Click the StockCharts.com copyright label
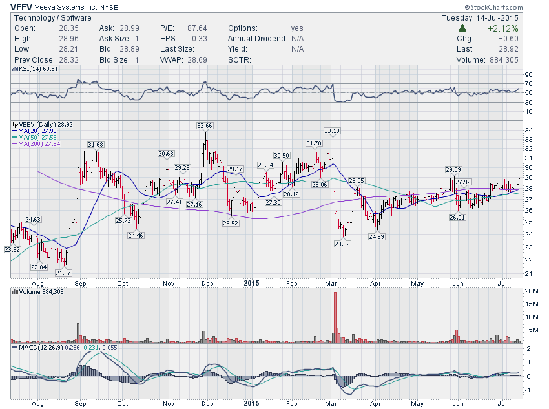Screen dimensions: 549x409 (493, 7)
